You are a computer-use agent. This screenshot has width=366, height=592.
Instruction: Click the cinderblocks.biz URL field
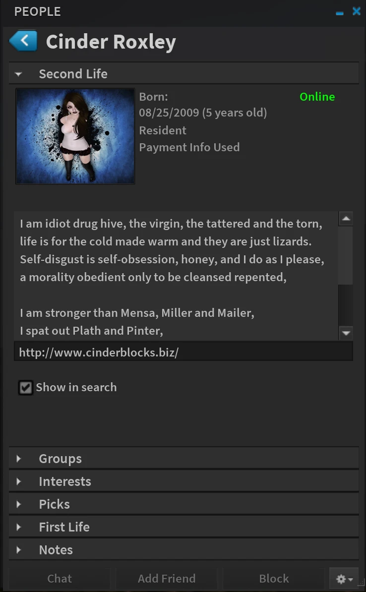[x=183, y=353]
